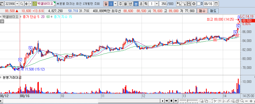Screen dimensions: 255x104
Task: Click the 종가 단순 5 20 60 indicator label
Action: [x=36, y=17]
